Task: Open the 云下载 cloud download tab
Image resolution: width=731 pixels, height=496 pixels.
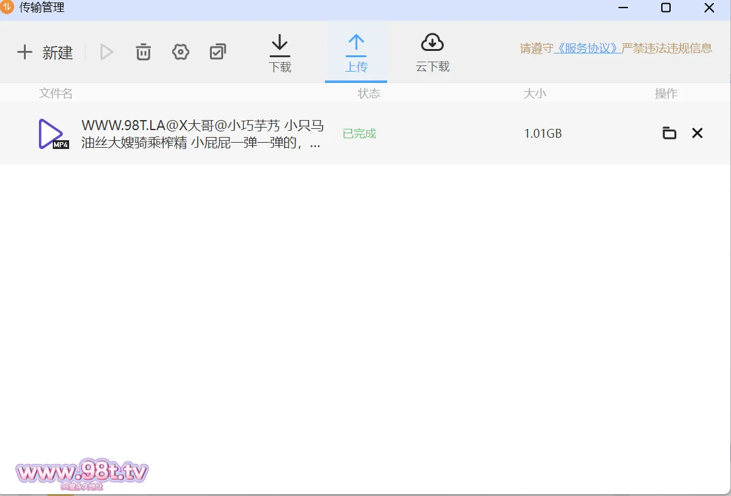Action: click(432, 53)
